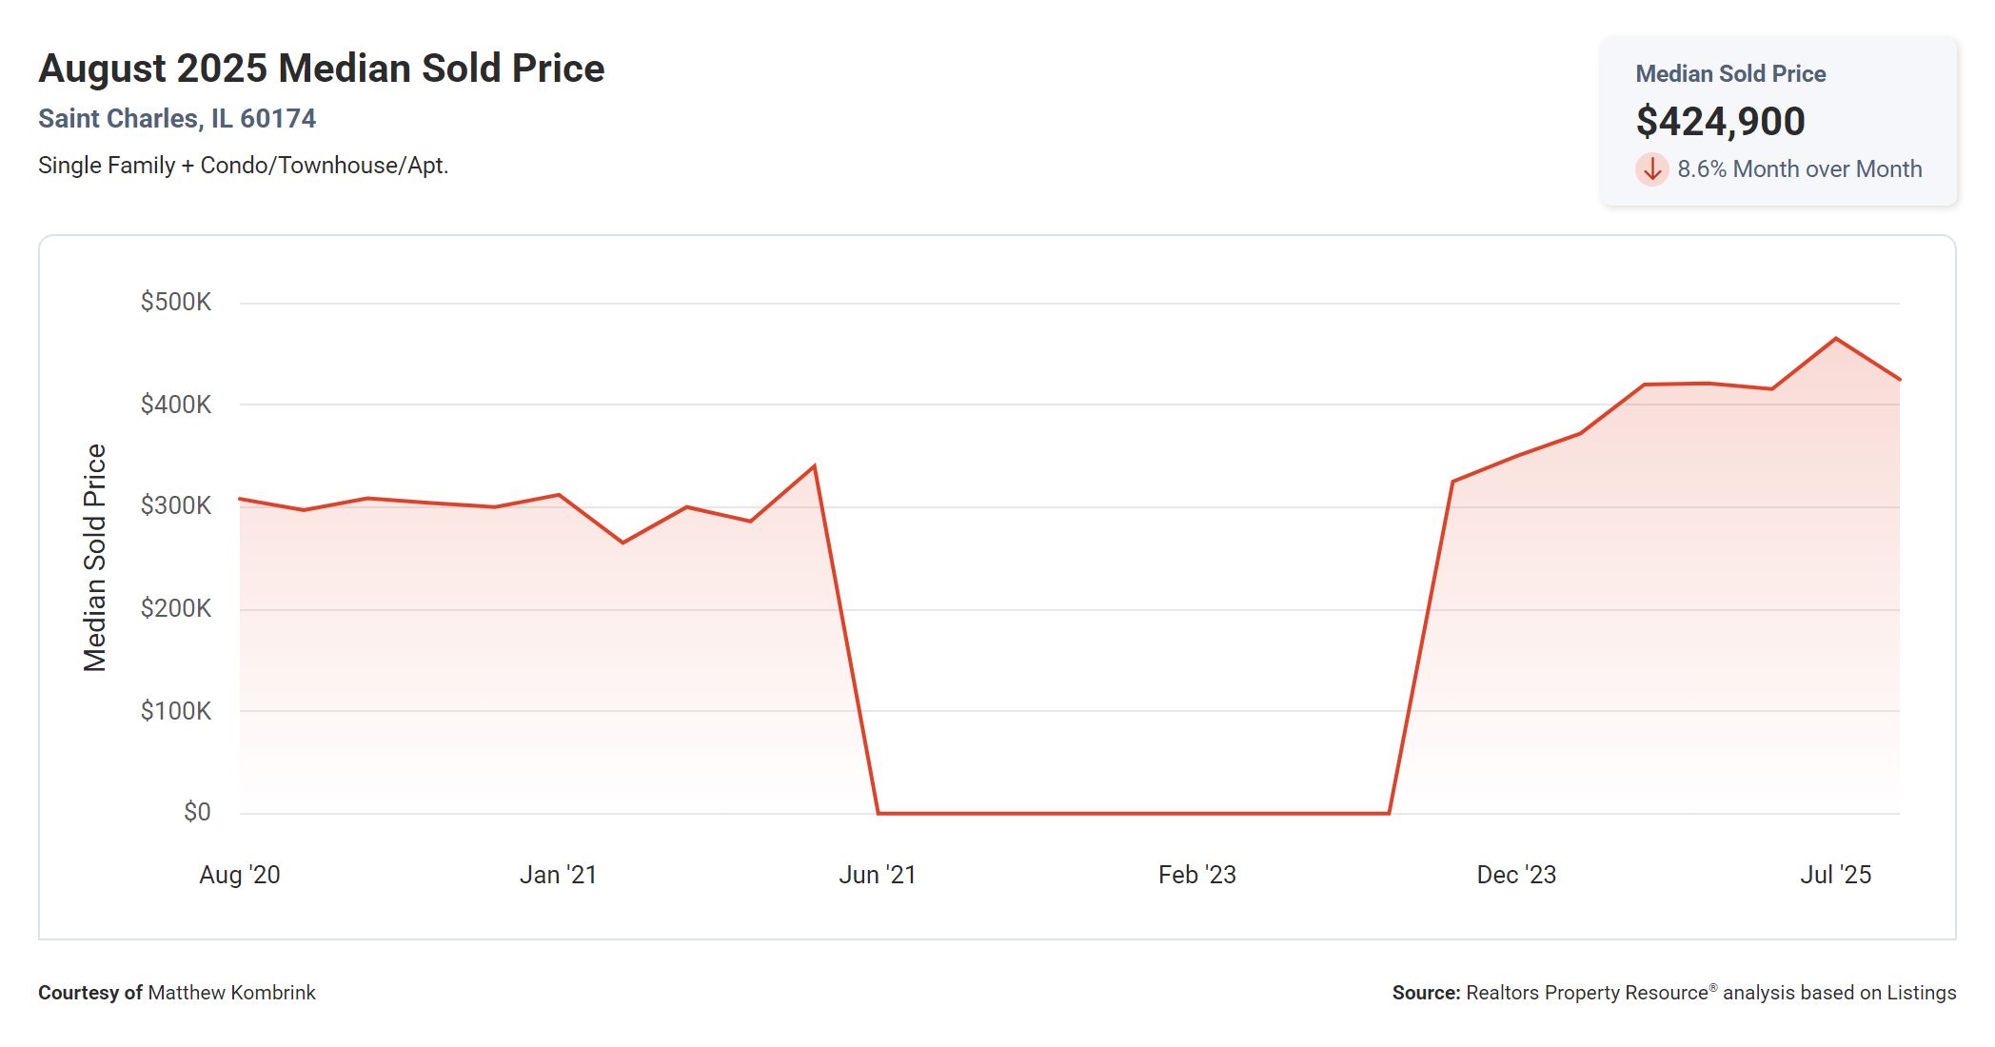
Task: Click the Feb '23 x-axis label
Action: tap(1196, 875)
